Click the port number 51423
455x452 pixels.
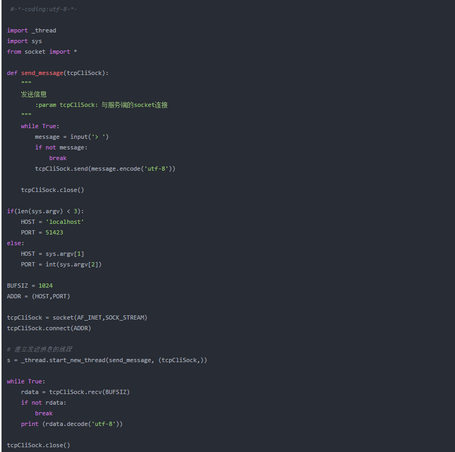pyautogui.click(x=54, y=232)
